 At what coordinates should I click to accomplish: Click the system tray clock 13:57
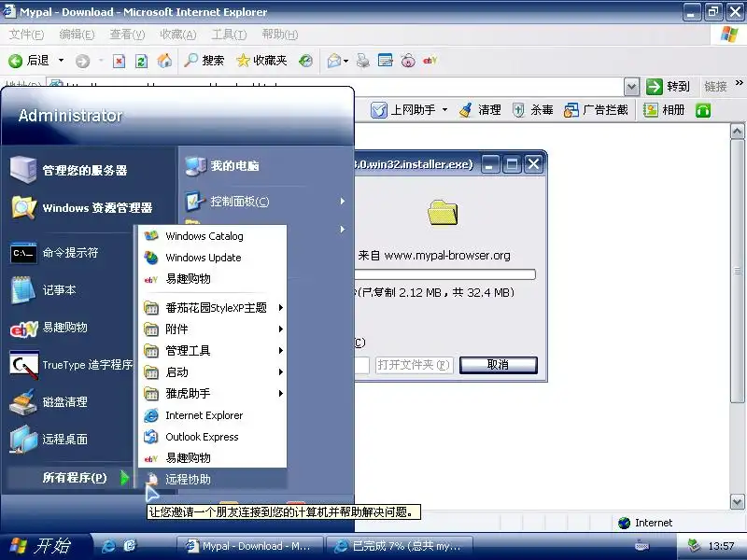coord(721,546)
